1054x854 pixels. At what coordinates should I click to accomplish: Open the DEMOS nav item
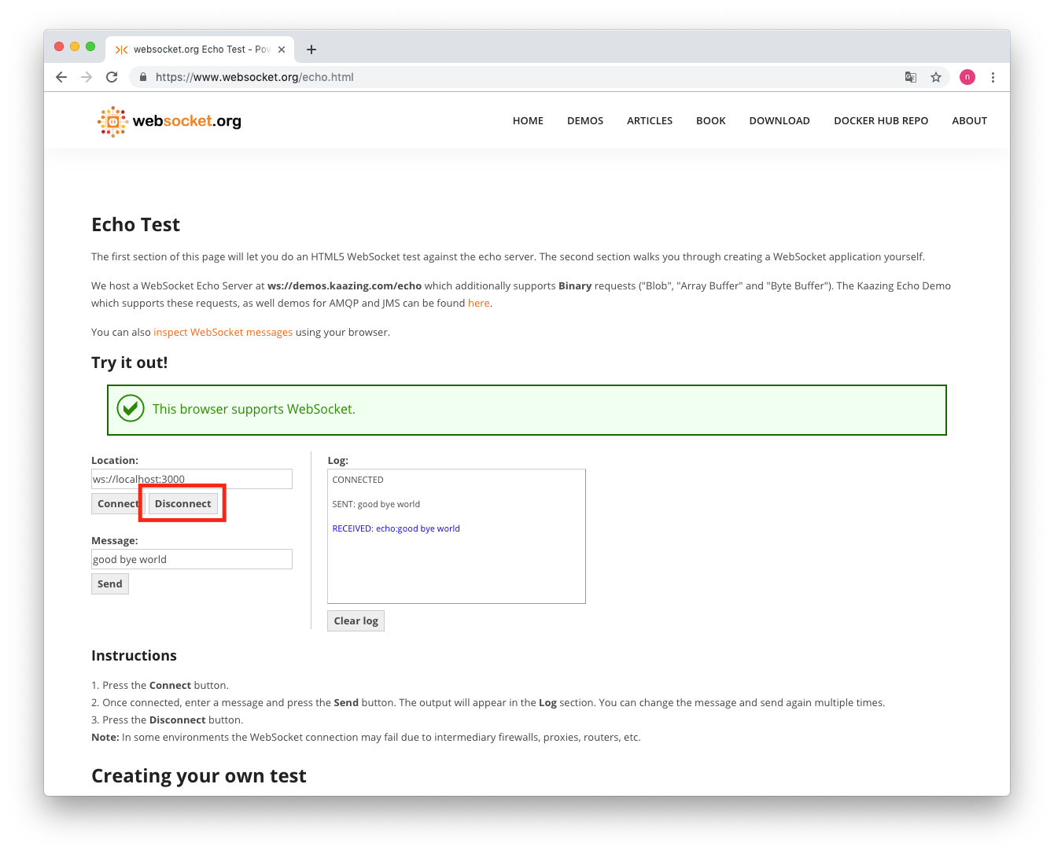585,120
